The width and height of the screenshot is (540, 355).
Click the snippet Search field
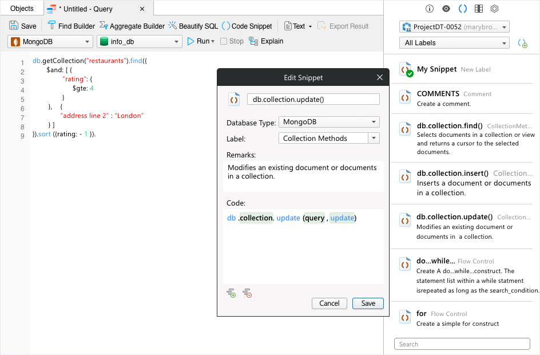coord(462,344)
